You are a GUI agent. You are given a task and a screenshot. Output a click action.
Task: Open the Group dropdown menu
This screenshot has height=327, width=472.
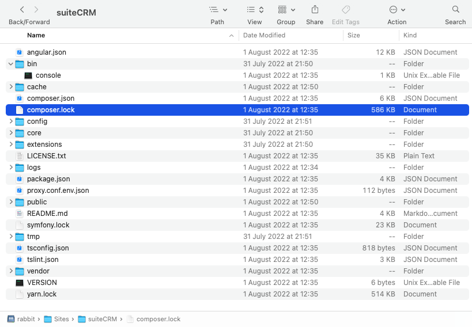point(286,10)
